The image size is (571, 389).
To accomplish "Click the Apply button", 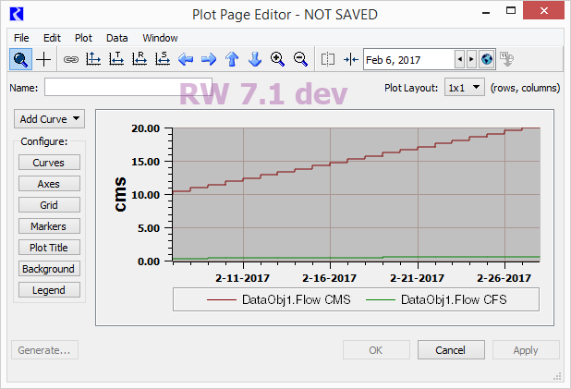I will [x=526, y=350].
